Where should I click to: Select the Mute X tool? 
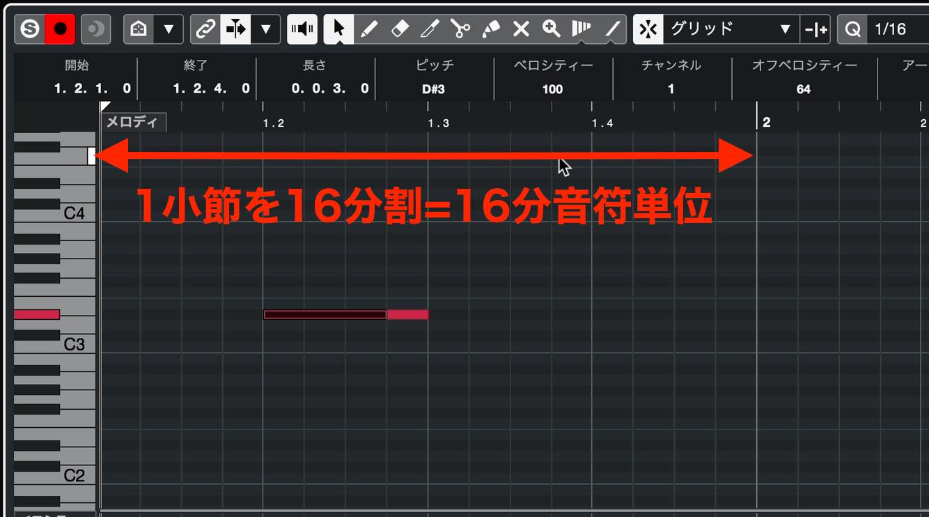(x=521, y=29)
